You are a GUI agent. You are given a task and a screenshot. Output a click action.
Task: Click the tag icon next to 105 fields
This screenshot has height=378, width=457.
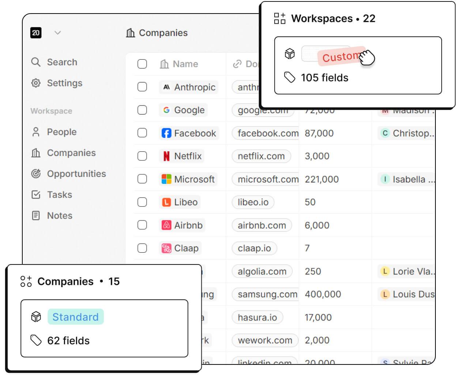pyautogui.click(x=290, y=78)
